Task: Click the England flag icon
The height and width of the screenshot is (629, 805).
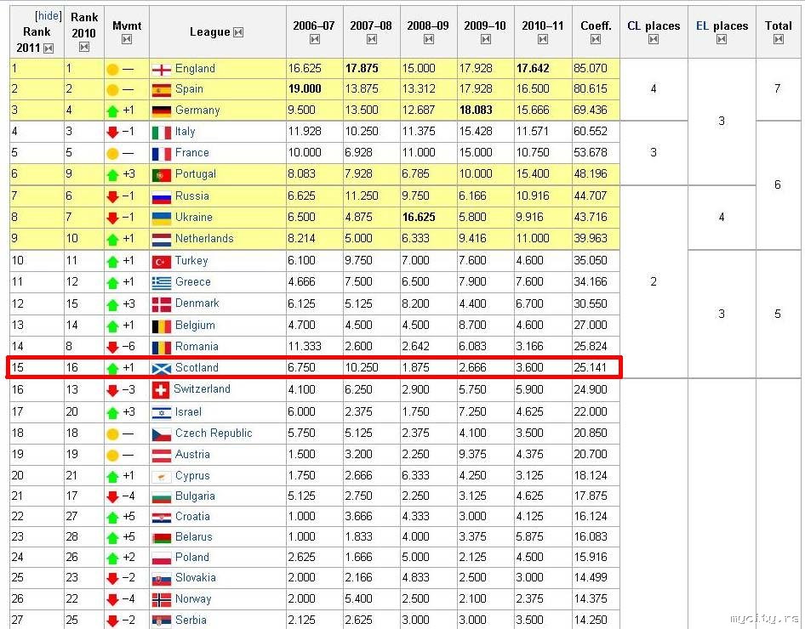Action: [x=161, y=69]
